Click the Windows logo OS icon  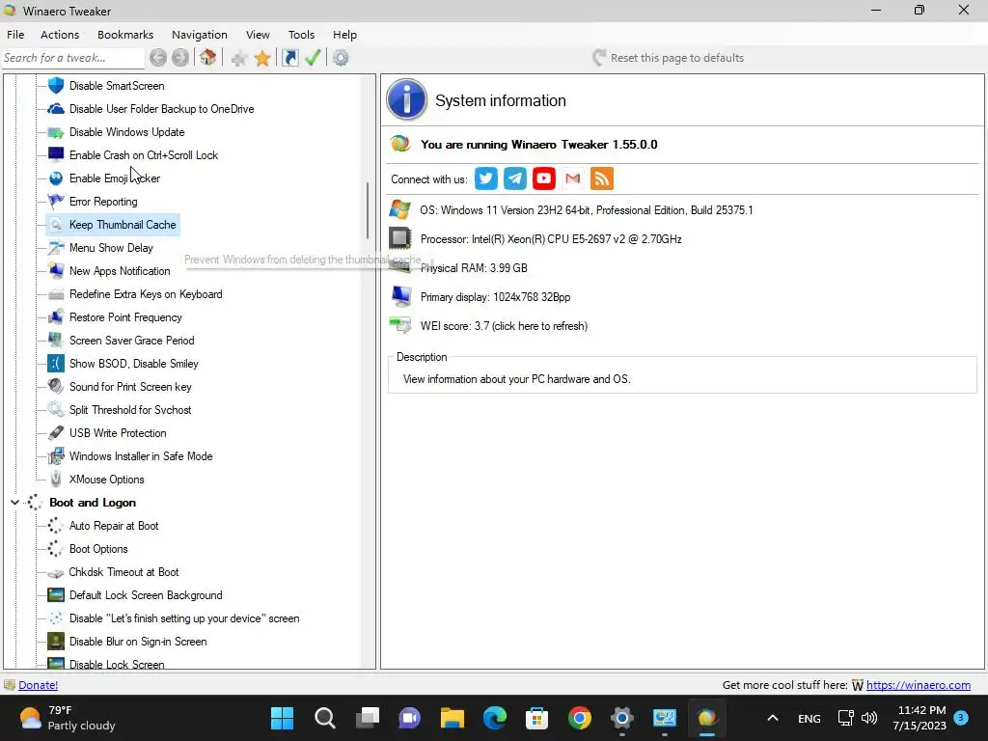pos(399,209)
